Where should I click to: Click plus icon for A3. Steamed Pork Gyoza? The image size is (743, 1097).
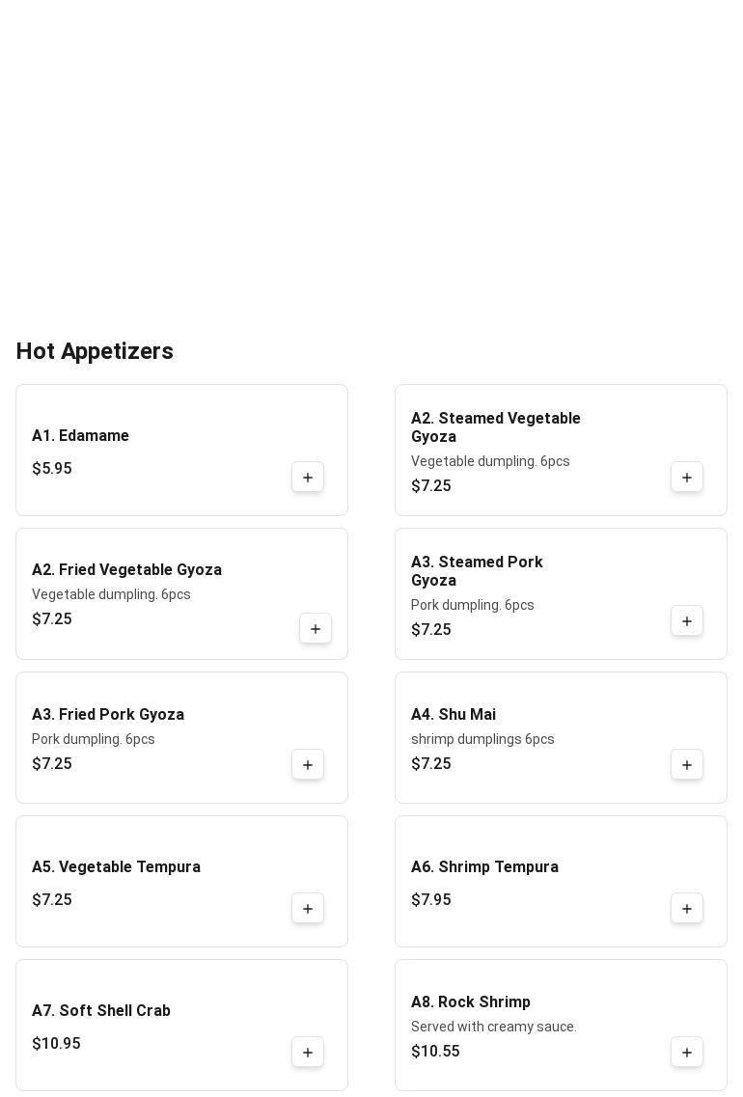[687, 621]
